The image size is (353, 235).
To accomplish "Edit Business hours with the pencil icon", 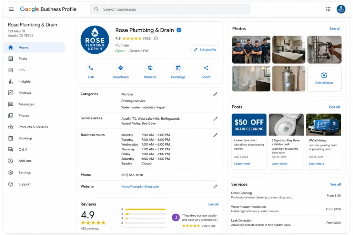I will coord(215,135).
